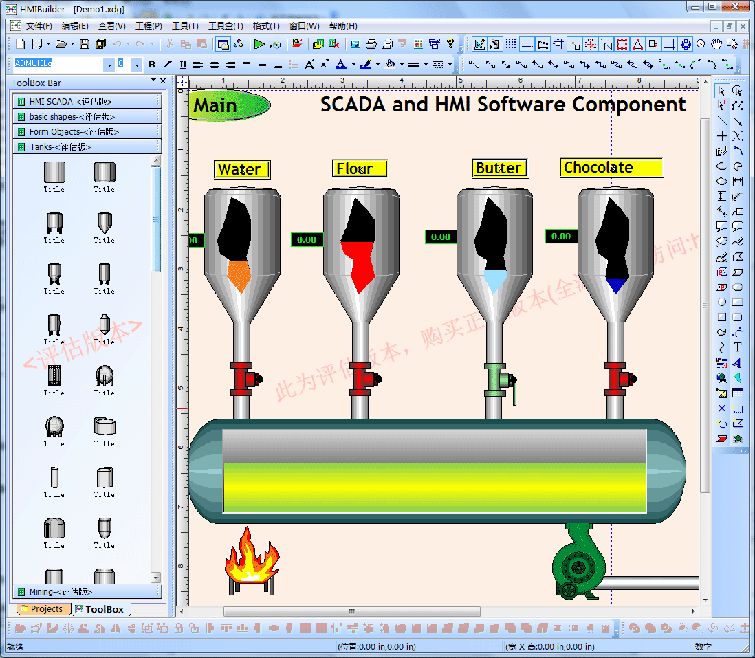Click the yellow help question mark icon
The width and height of the screenshot is (755, 658).
coord(450,44)
